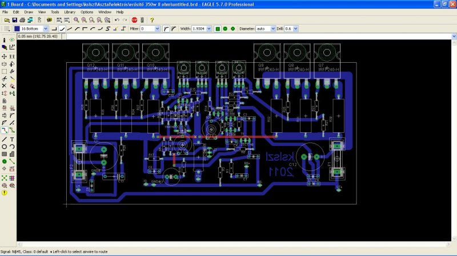Choose the square via shape

(x=218, y=29)
